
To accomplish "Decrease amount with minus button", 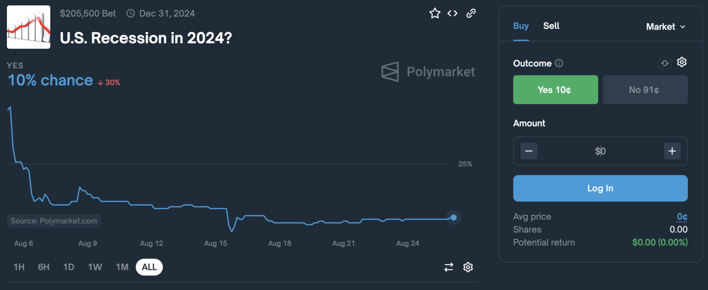I will (x=529, y=151).
